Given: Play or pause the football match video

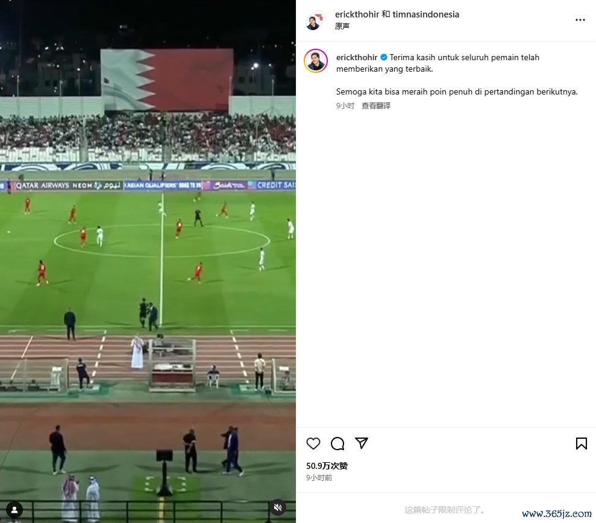Looking at the screenshot, I should pyautogui.click(x=148, y=261).
